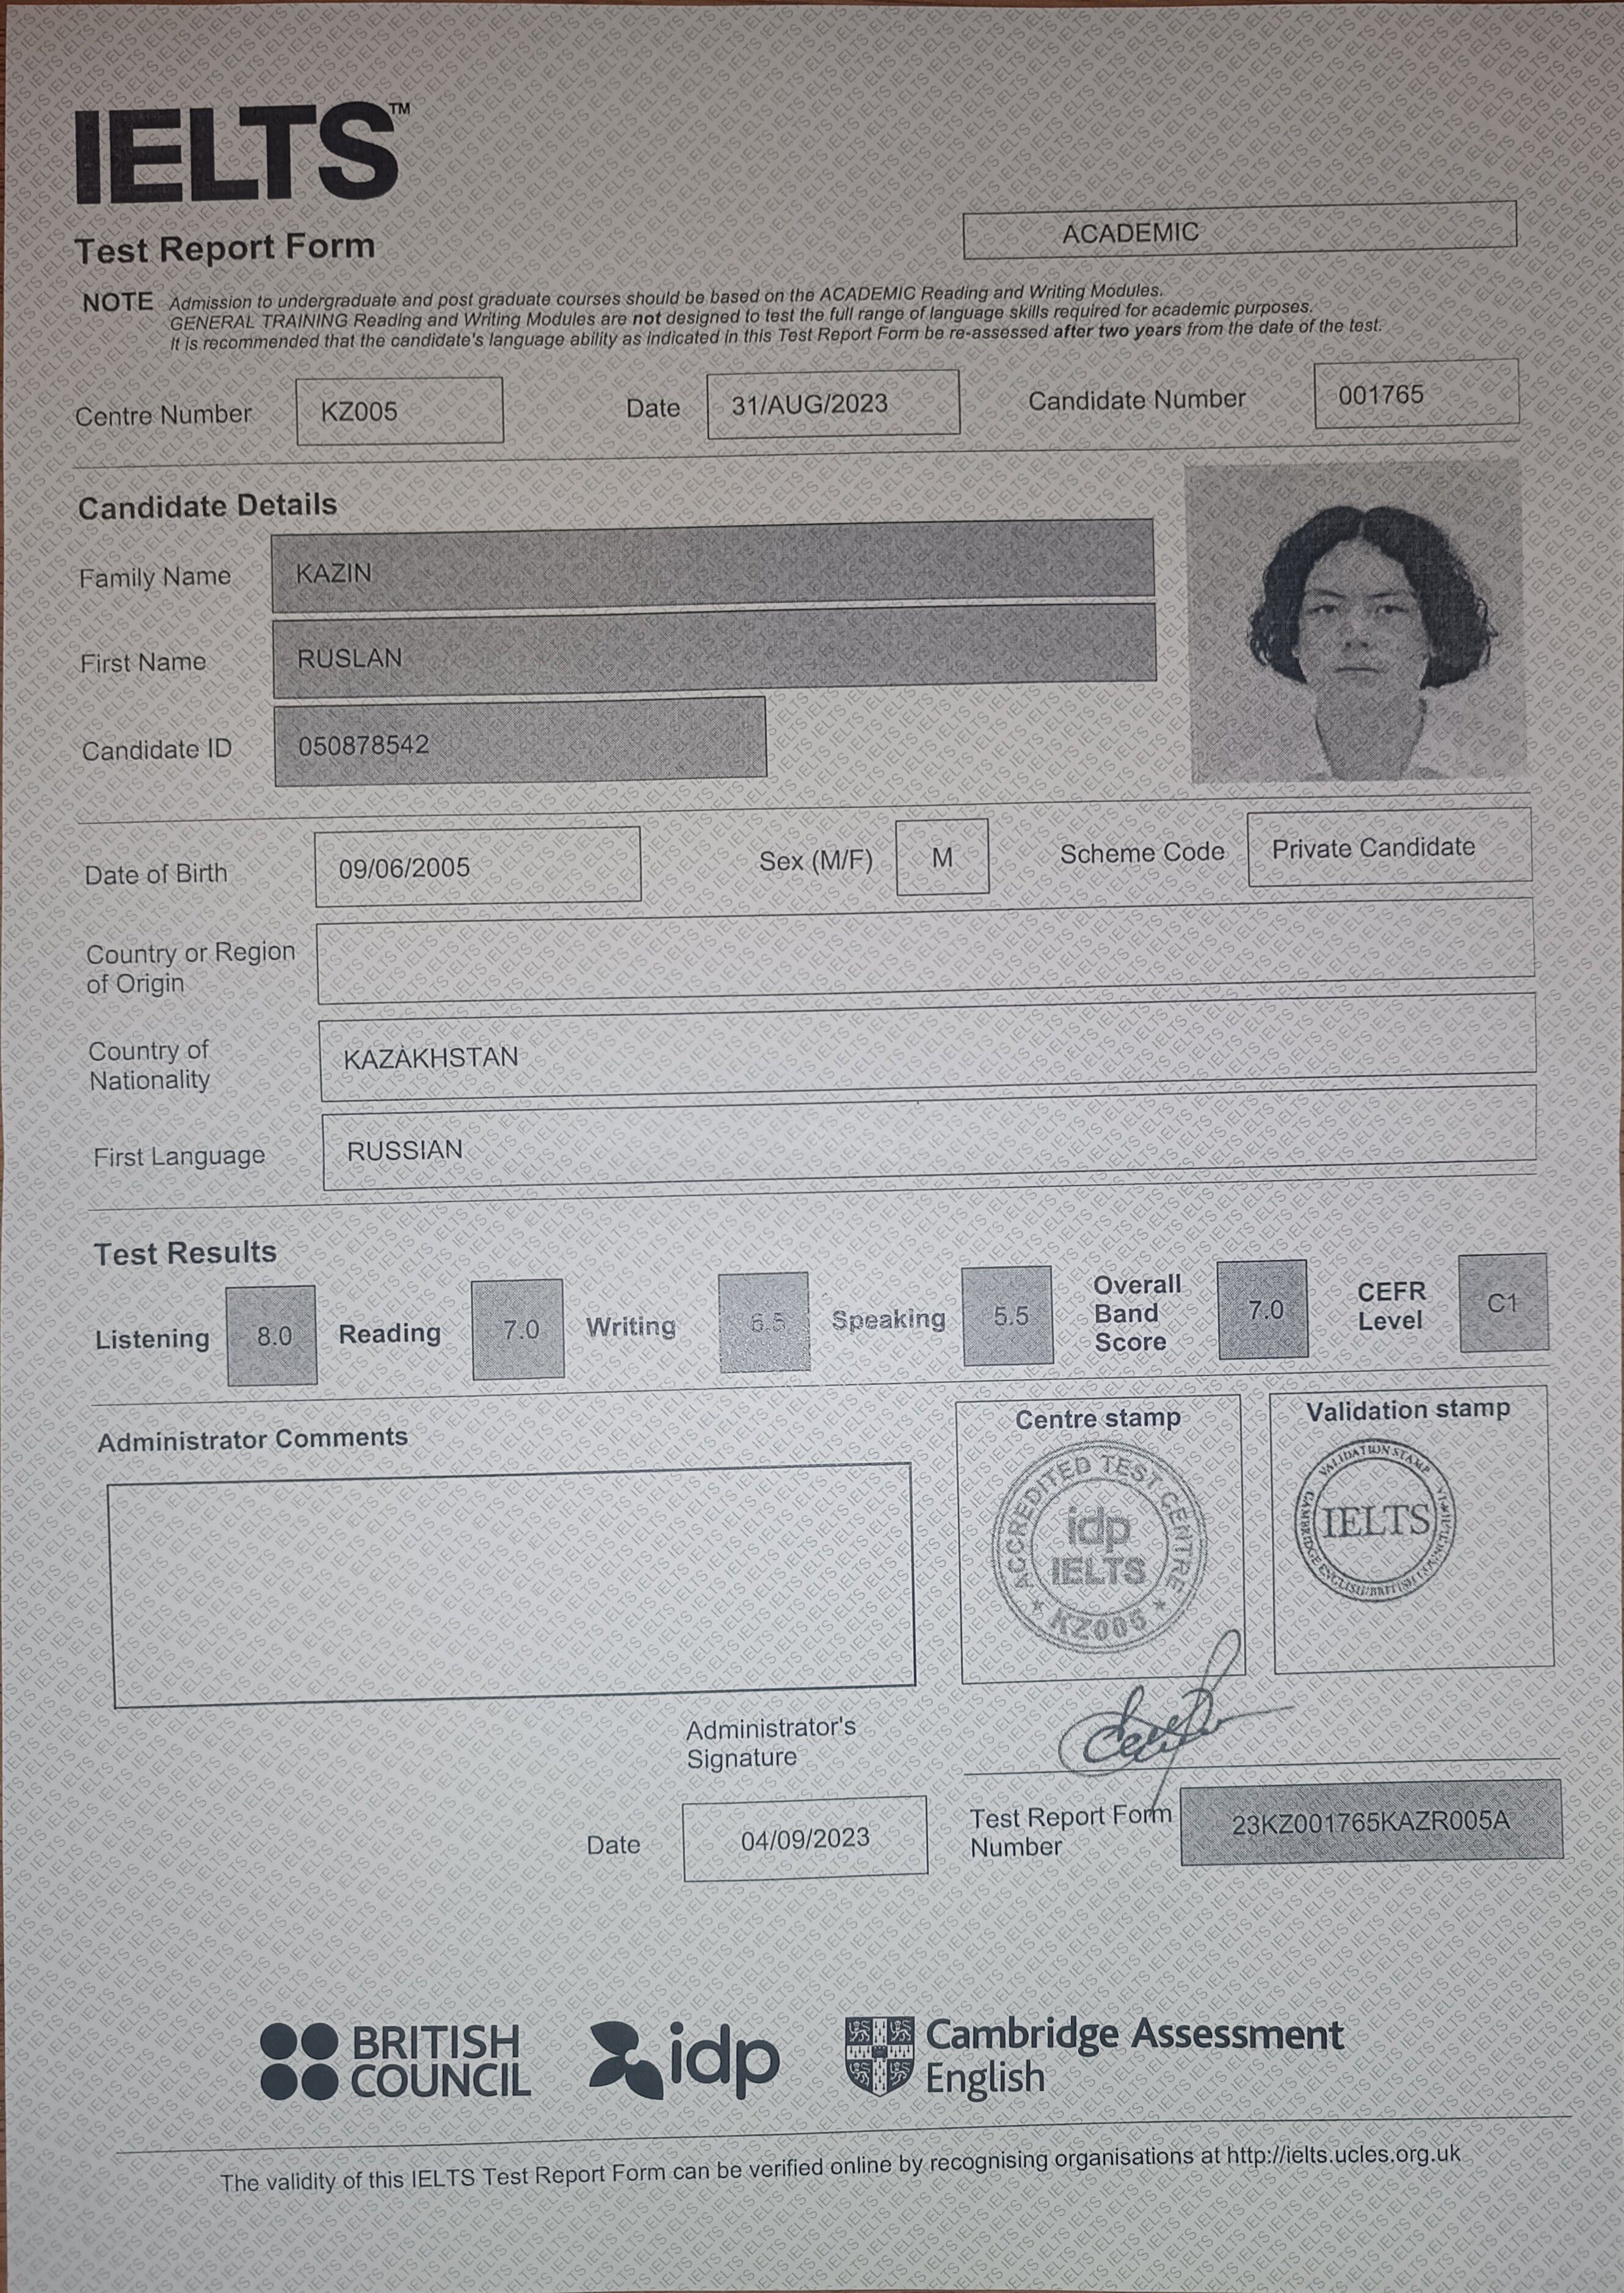
Task: Click the 'Test Report Form' heading
Action: tap(225, 248)
